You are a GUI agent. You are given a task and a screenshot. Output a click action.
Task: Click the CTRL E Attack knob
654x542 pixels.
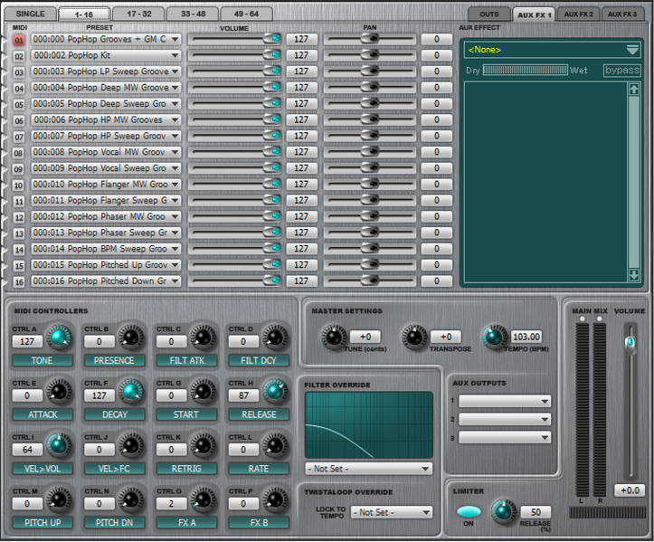pos(59,392)
